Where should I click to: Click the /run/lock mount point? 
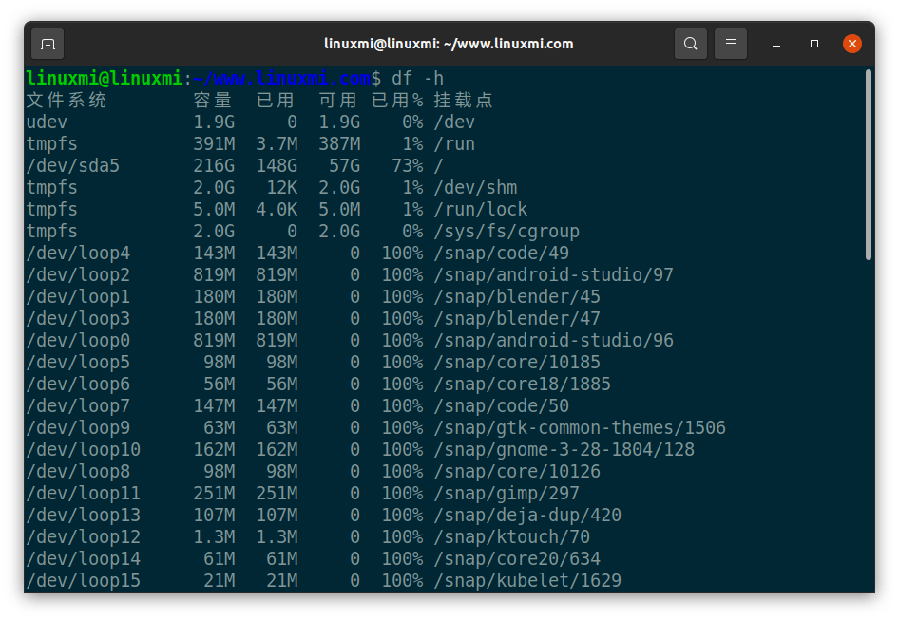click(x=481, y=209)
